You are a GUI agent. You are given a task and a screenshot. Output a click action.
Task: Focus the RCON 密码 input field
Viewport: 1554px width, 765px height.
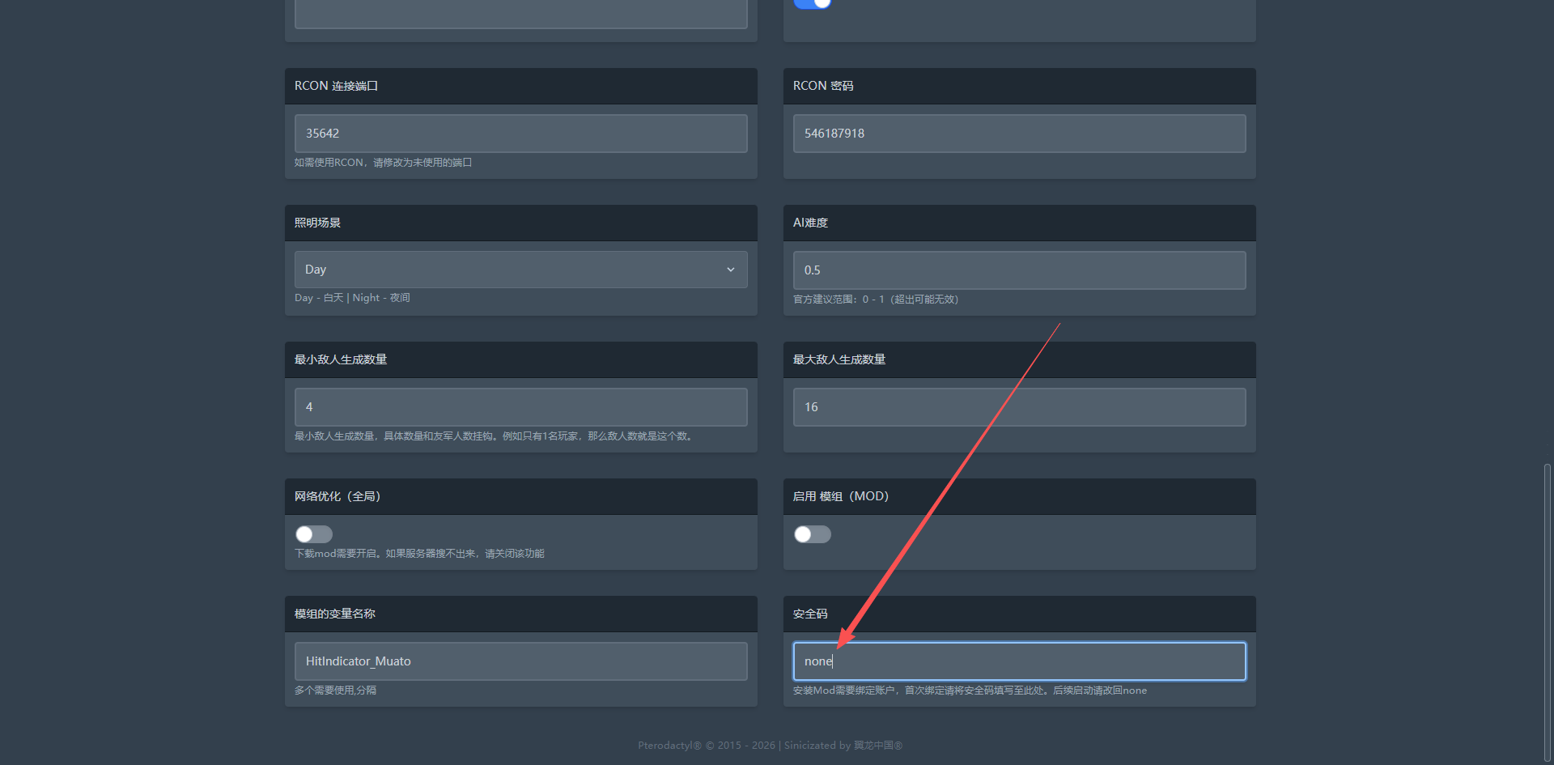pyautogui.click(x=1018, y=134)
